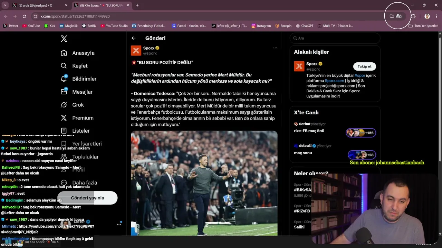Image resolution: width=442 pixels, height=248 pixels.
Task: Open Listeler lists
Action: 75,131
